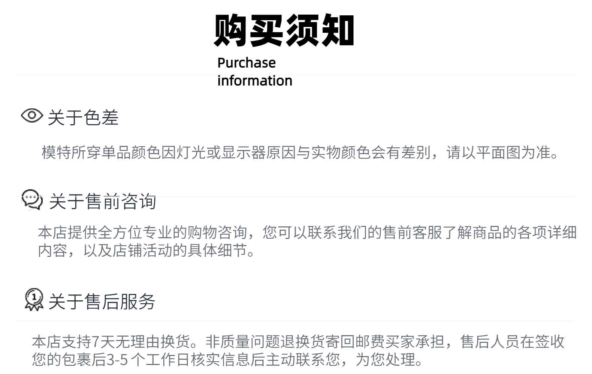Click the closing words 为您处理
Image resolution: width=592 pixels, height=374 pixels.
coord(385,360)
